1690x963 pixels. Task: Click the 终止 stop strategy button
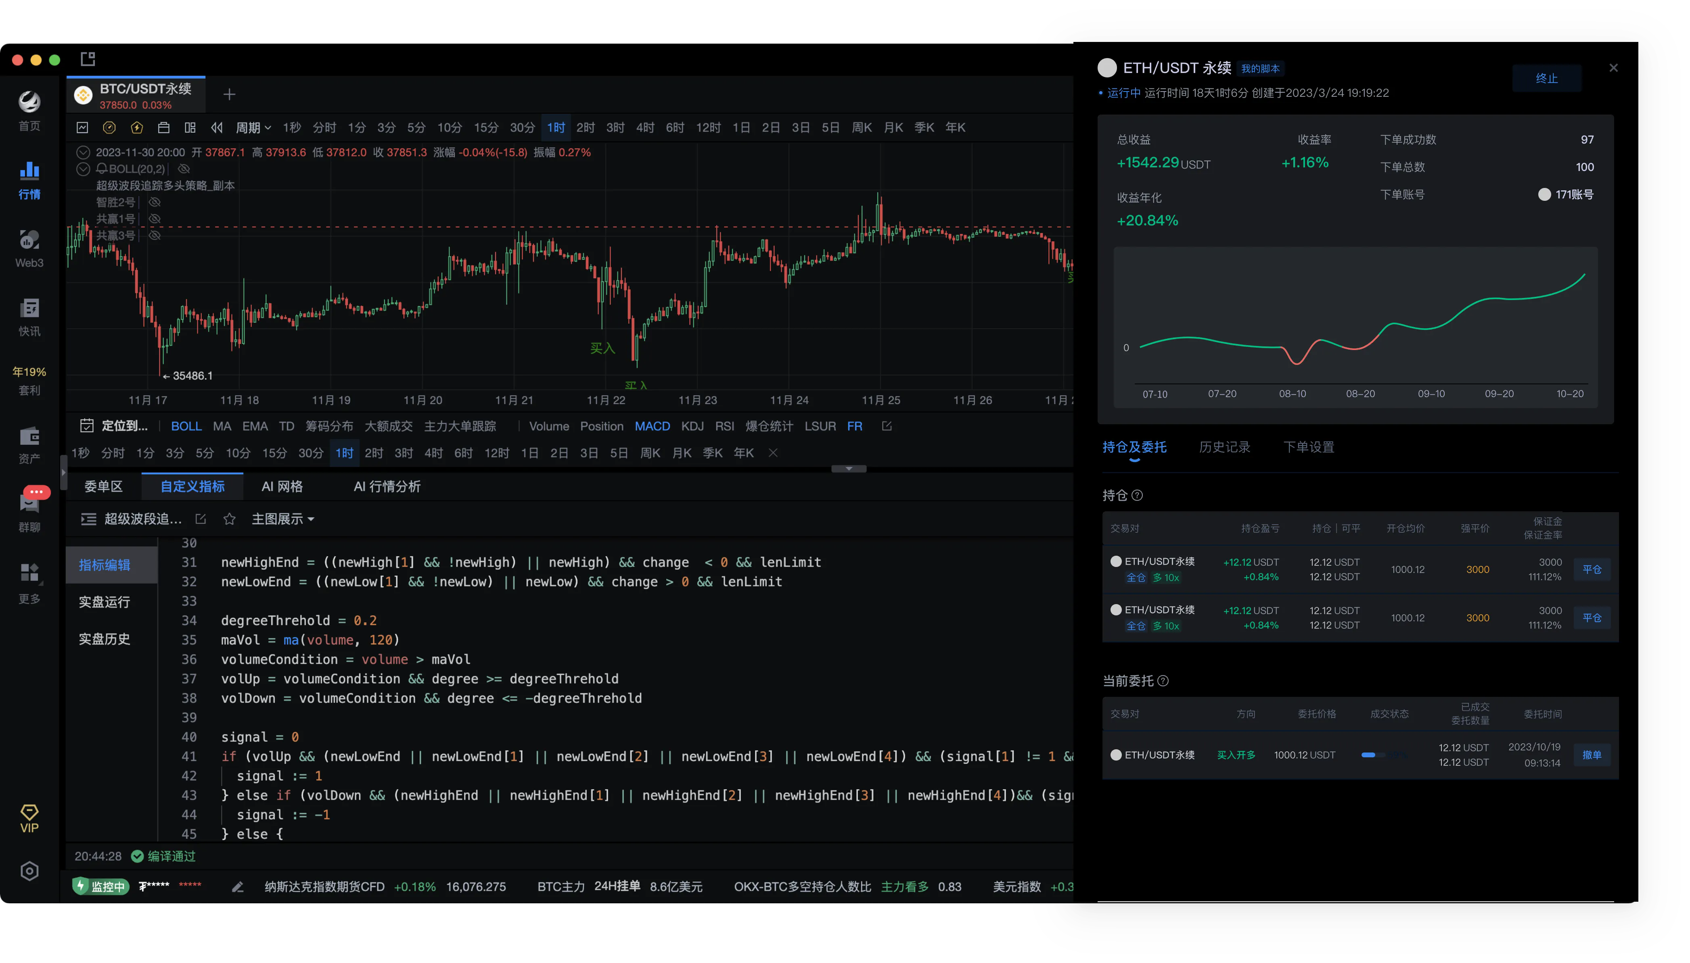click(x=1546, y=78)
